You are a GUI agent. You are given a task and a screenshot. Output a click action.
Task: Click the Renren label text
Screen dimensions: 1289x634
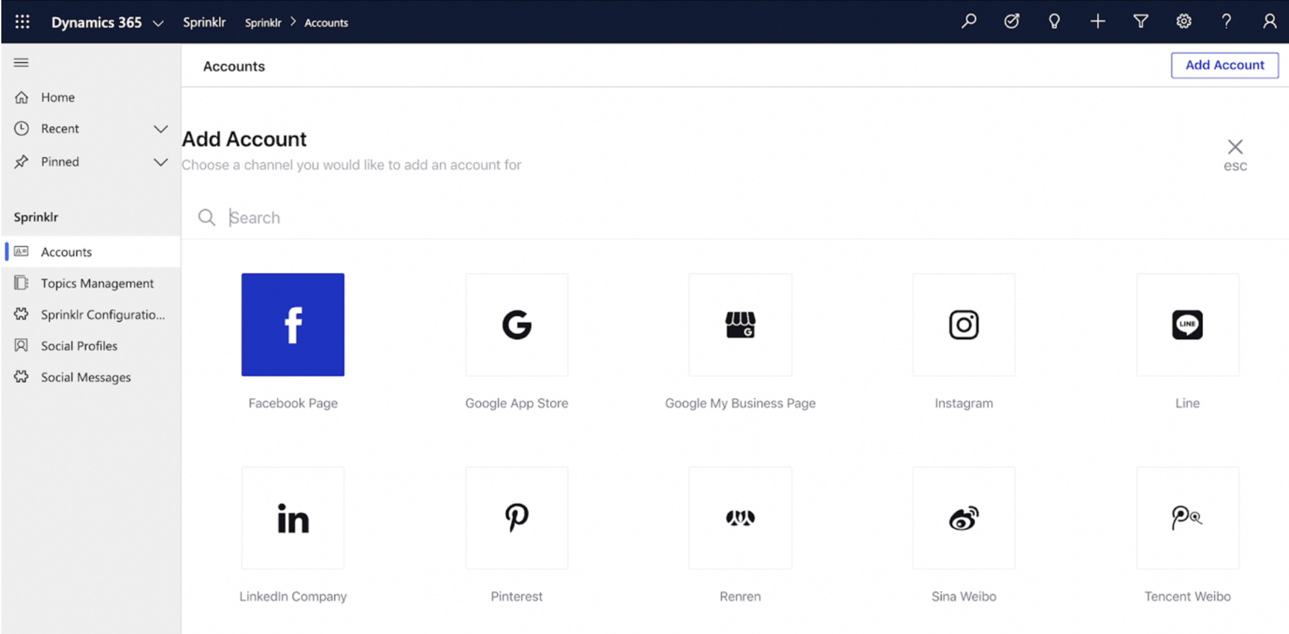[740, 596]
